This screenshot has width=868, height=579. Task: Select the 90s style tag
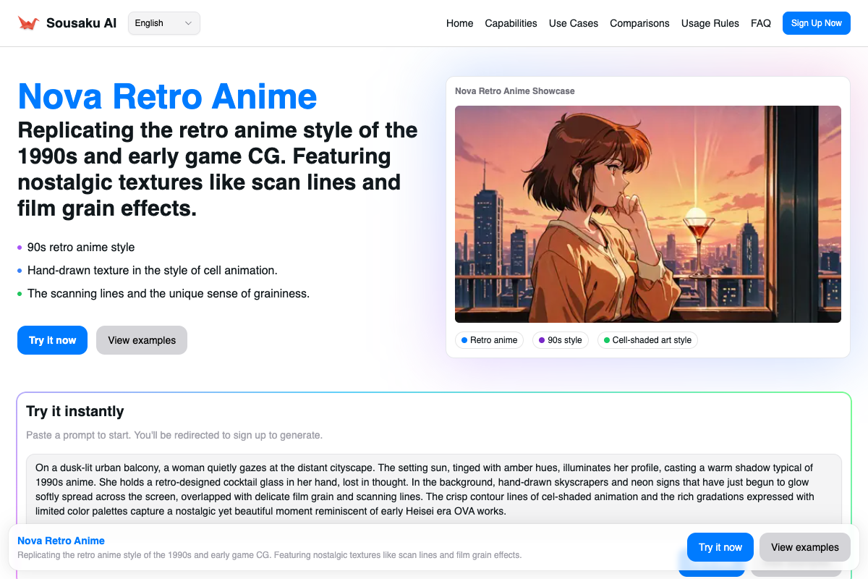pos(561,339)
